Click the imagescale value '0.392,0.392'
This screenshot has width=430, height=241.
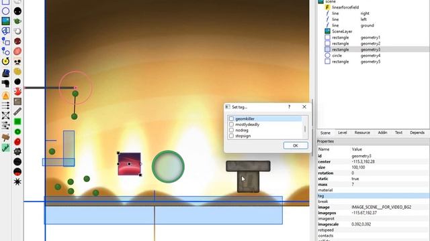tap(361, 224)
